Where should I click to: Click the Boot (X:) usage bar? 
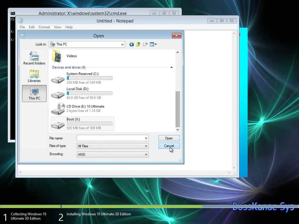(89, 123)
